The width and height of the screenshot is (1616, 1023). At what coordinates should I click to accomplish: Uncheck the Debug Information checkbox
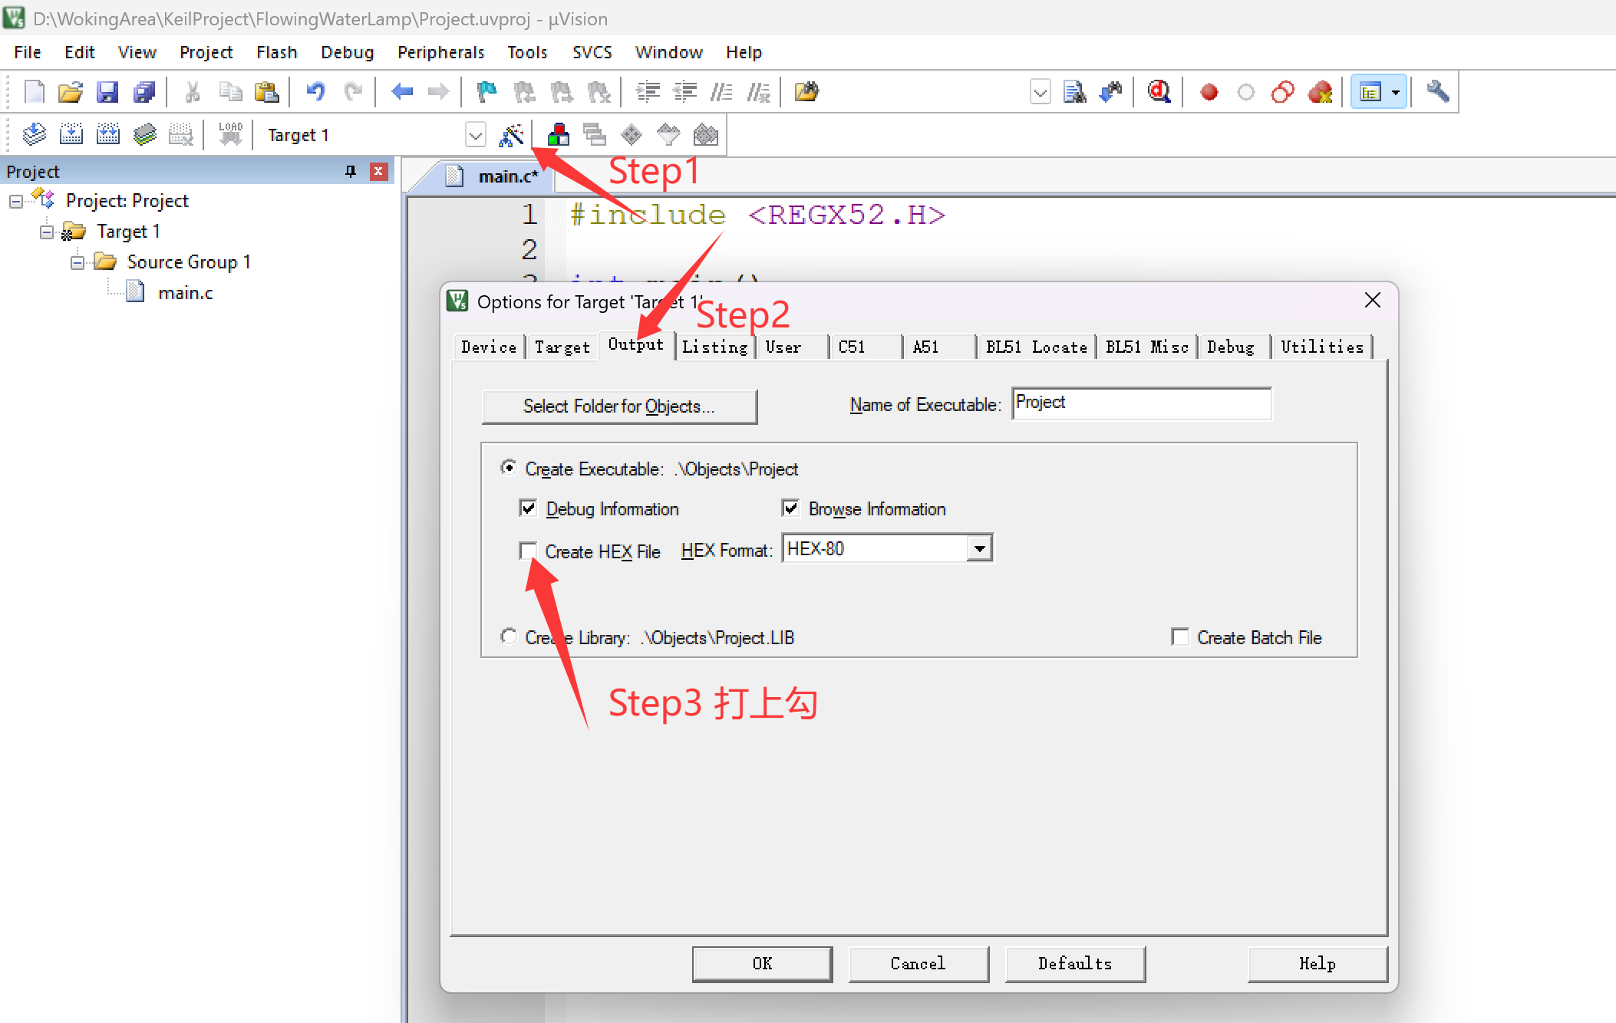pyautogui.click(x=528, y=508)
